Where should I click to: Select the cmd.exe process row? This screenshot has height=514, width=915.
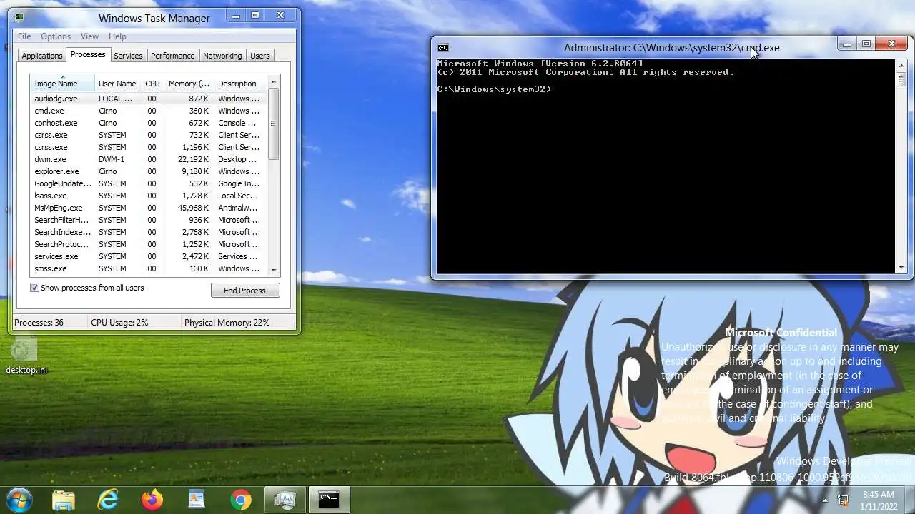coord(149,111)
